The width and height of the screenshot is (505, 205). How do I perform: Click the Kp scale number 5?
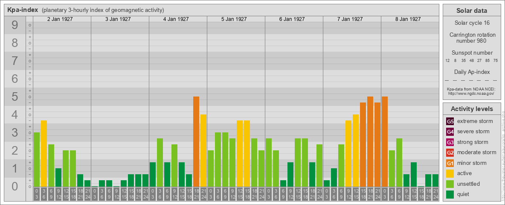[15, 97]
